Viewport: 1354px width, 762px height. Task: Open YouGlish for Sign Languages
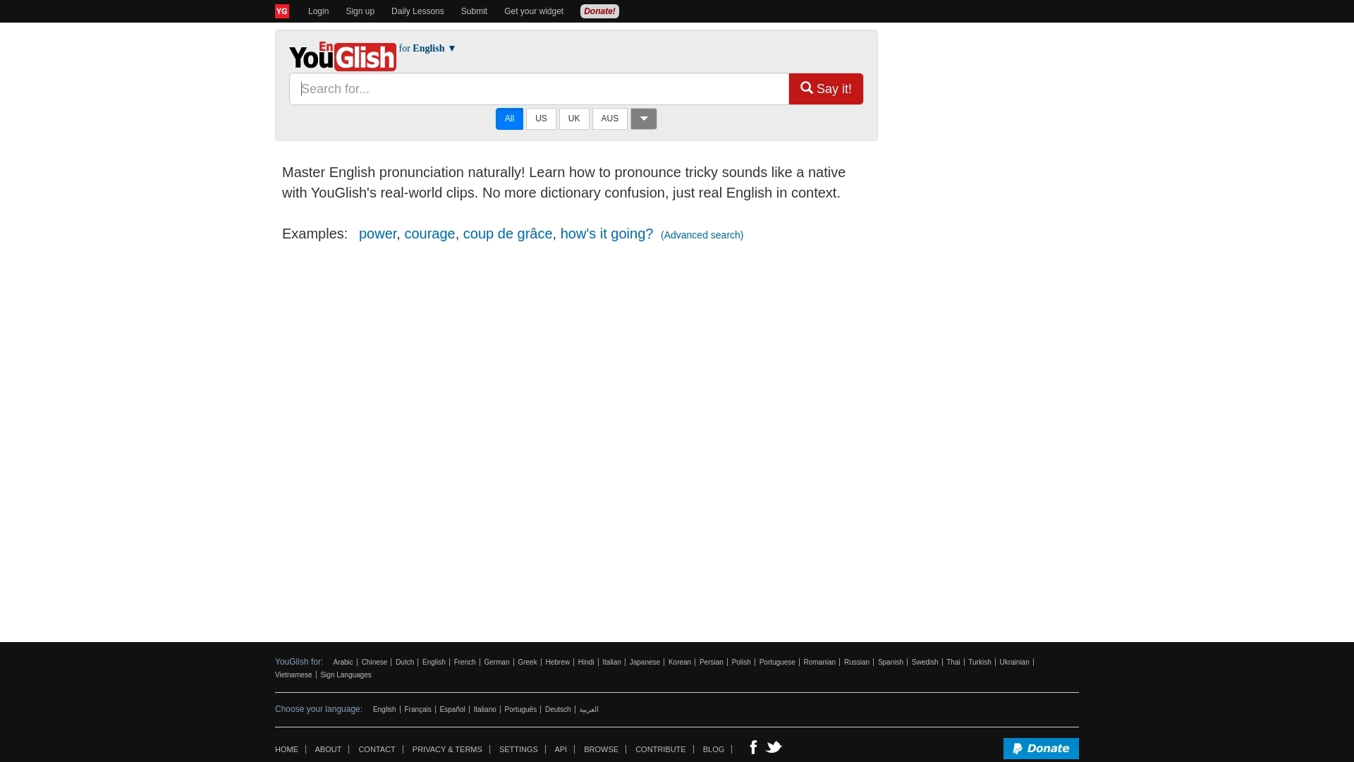point(346,675)
